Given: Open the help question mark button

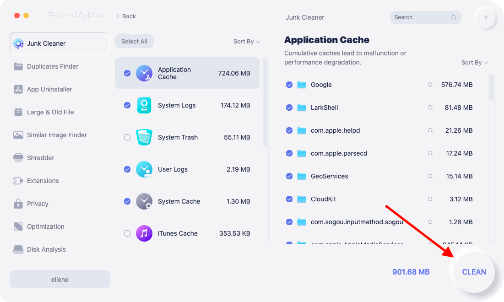Looking at the screenshot, I should pos(485,18).
